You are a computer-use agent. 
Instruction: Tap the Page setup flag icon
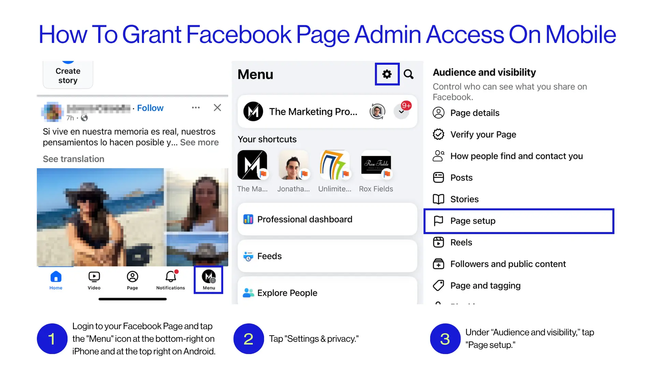pos(438,221)
